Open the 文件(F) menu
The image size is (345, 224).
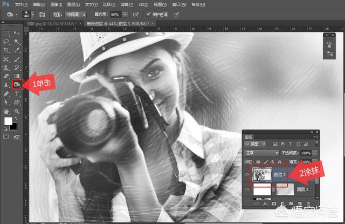coord(22,4)
